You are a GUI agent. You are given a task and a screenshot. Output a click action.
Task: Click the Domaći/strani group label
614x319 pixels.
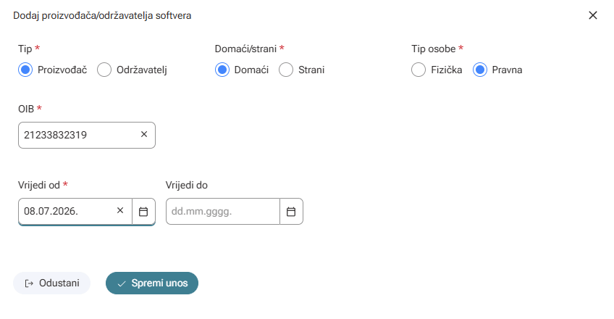[x=245, y=49]
